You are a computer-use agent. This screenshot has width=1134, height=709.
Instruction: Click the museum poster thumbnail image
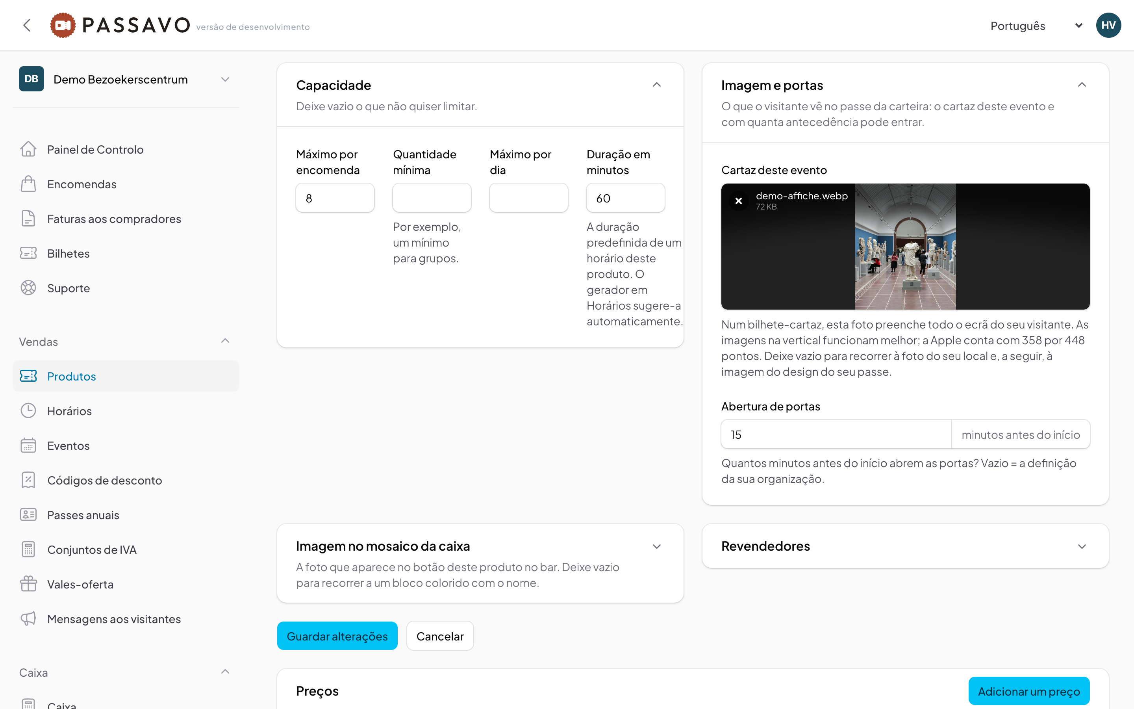coord(905,247)
